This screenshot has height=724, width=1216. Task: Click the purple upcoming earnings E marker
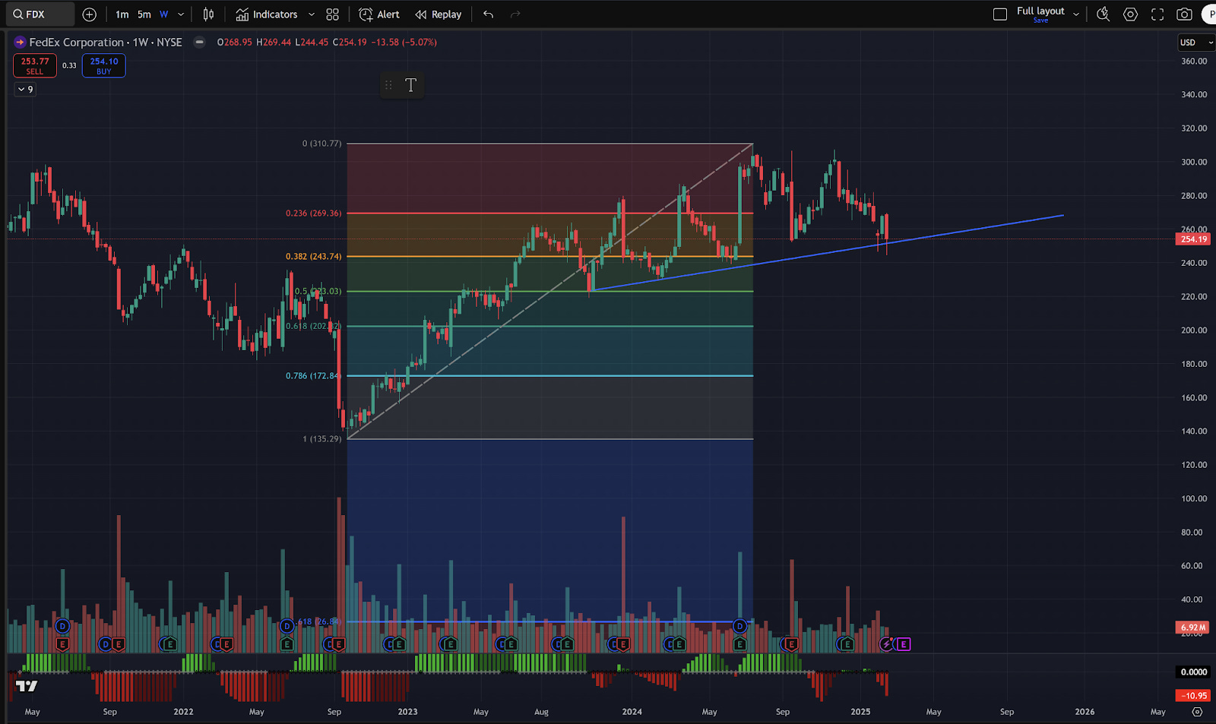tap(903, 644)
